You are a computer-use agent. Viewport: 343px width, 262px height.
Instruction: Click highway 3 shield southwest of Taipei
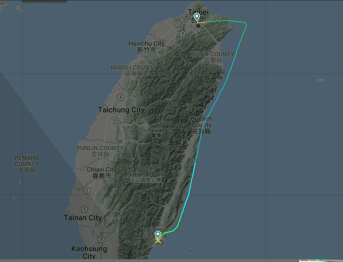click(x=183, y=34)
